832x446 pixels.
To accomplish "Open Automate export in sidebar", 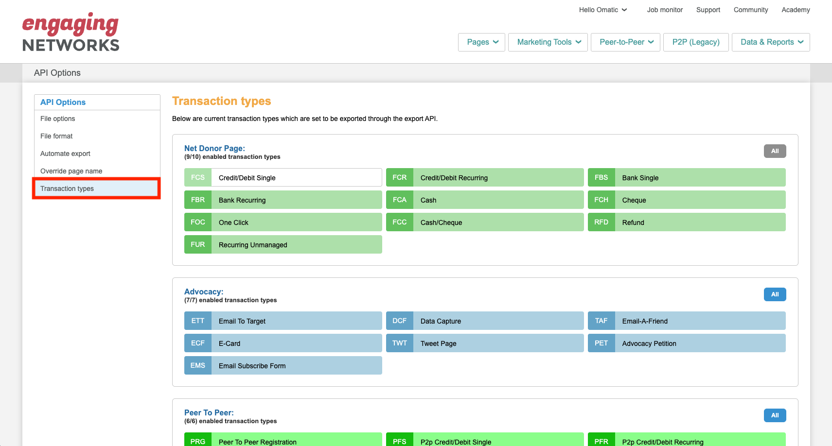I will pos(97,154).
